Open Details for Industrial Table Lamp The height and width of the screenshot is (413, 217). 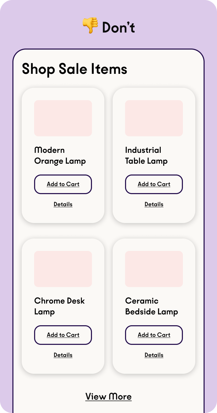(154, 204)
